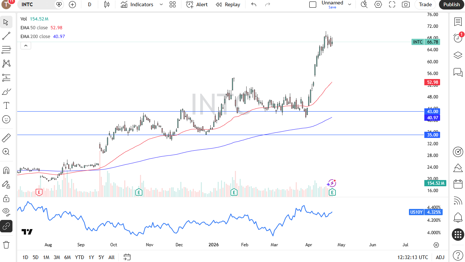Image resolution: width=465 pixels, height=262 pixels.
Task: Activate the zoom in tool
Action: coord(6,151)
